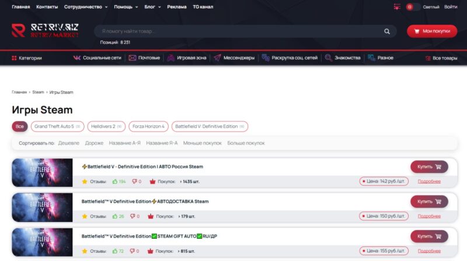Open Мессенджеры category
Image resolution: width=467 pixels, height=261 pixels.
[234, 58]
